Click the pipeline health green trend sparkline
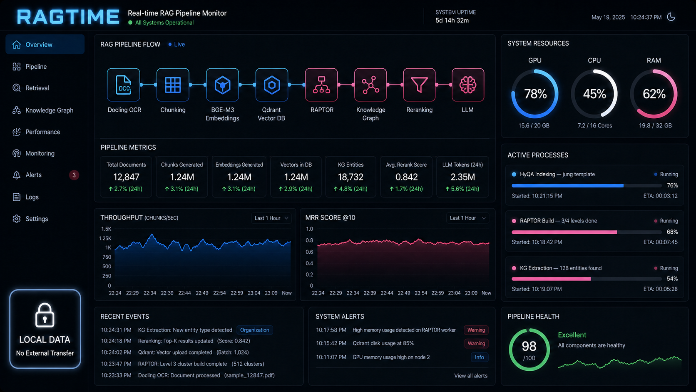 619,362
